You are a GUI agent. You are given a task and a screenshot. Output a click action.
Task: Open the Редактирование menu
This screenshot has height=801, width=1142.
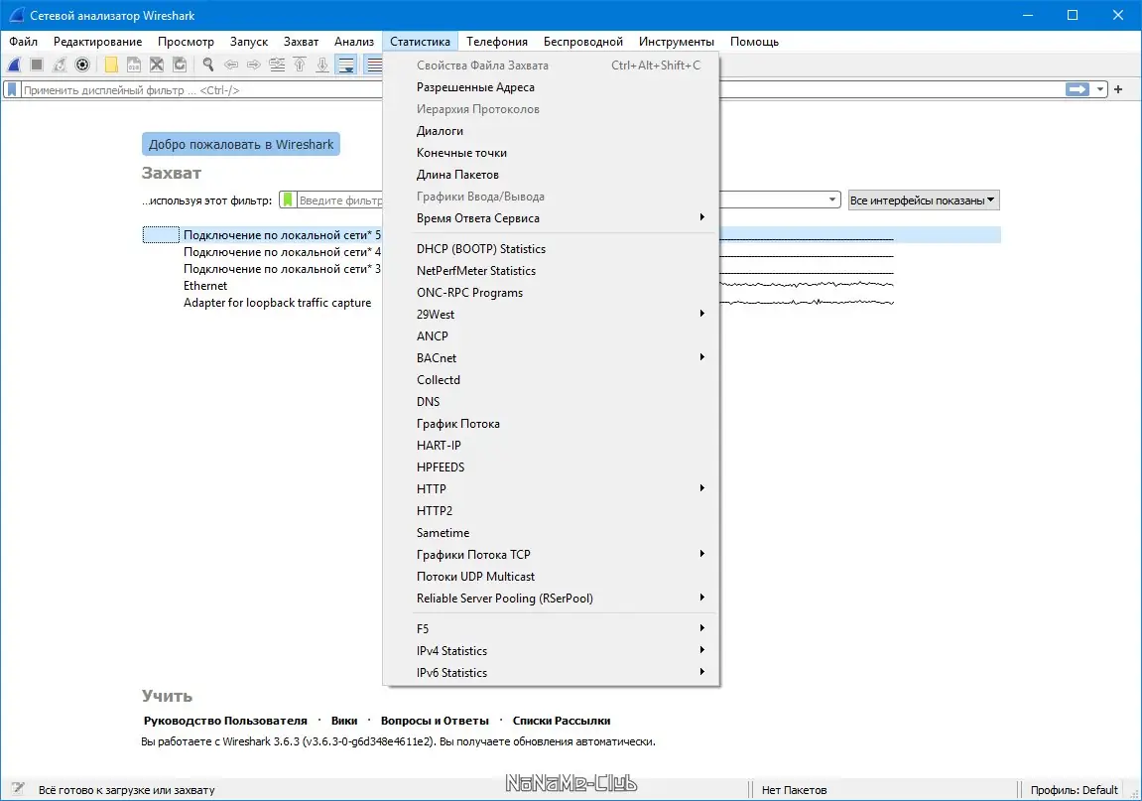coord(97,42)
